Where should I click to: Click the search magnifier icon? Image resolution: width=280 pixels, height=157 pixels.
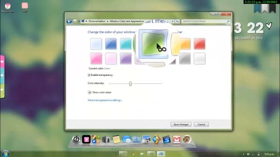tap(228, 21)
